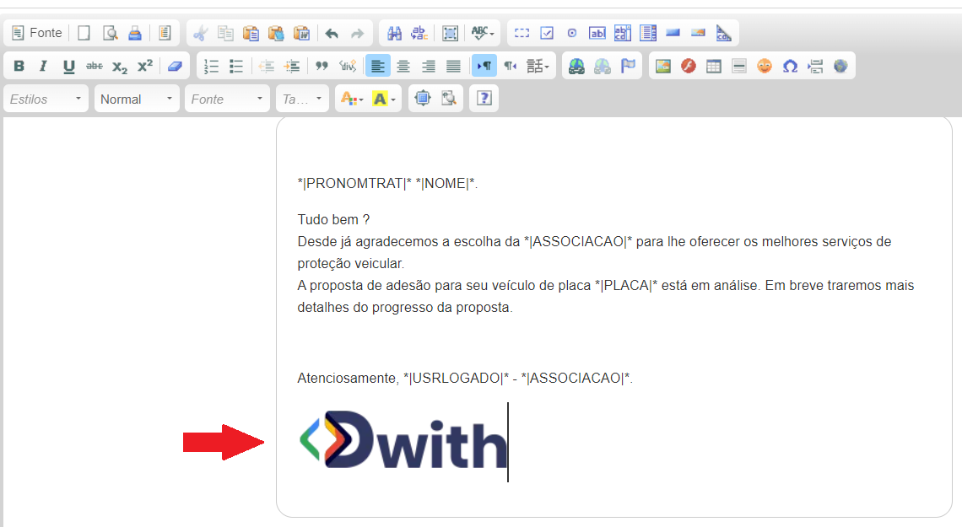962x527 pixels.
Task: Select justify alignment
Action: point(453,66)
